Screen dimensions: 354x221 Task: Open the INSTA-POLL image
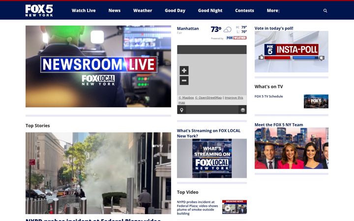[x=292, y=52]
